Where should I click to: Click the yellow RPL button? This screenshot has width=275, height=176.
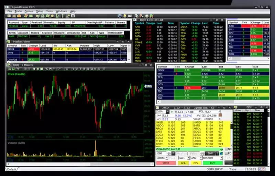tap(196, 163)
